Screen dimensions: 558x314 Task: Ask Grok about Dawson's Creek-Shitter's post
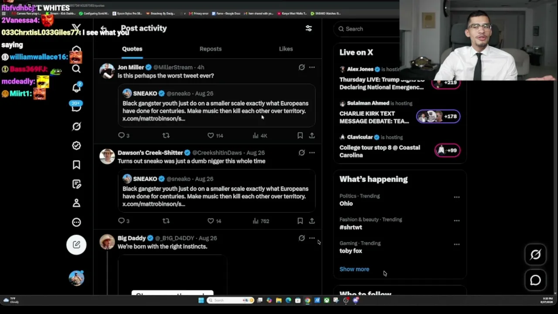[x=301, y=153]
